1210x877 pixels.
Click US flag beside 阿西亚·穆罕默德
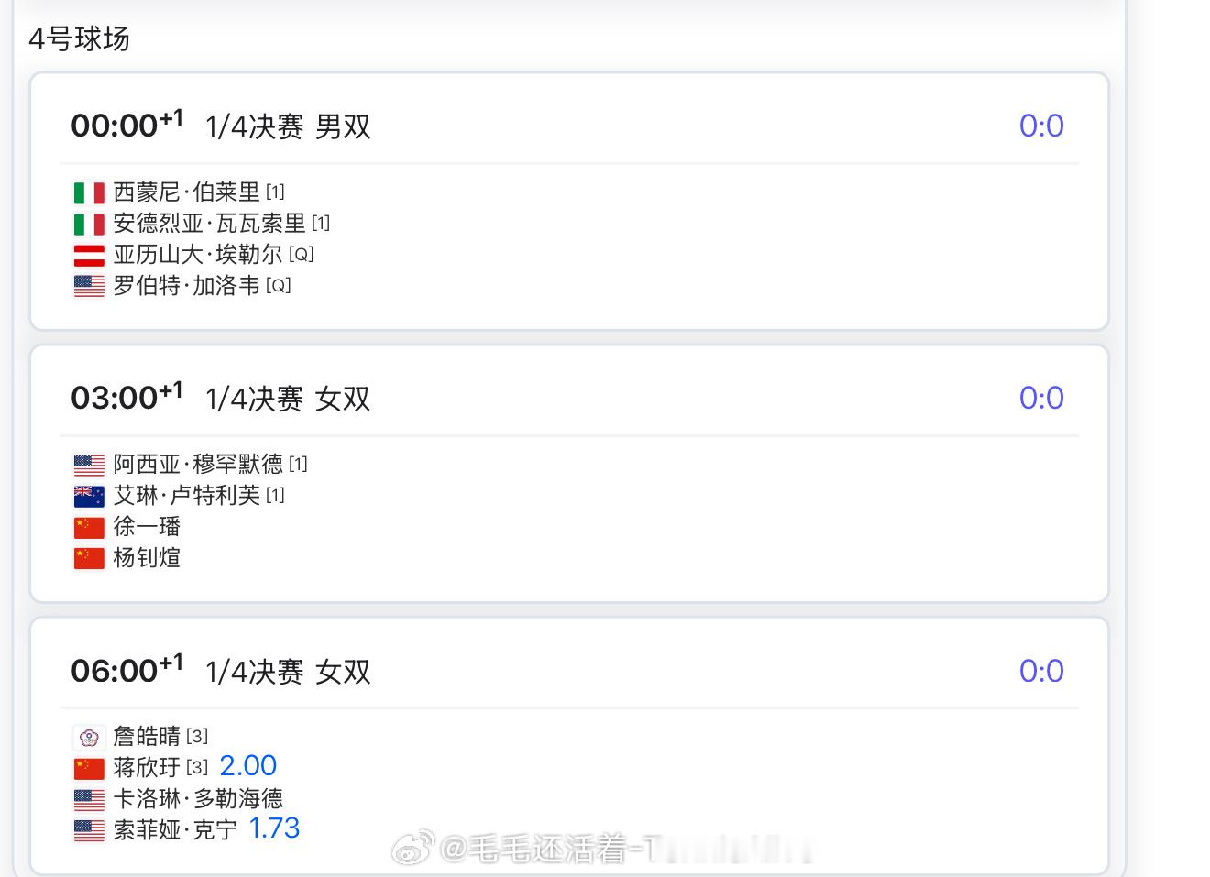coord(89,465)
